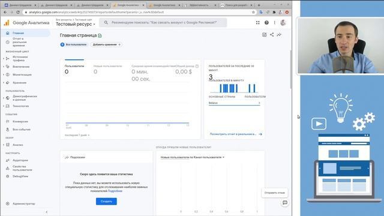This screenshot has height=216, width=384.
Task: Click the Google Аналитика logo
Action: (x=26, y=23)
